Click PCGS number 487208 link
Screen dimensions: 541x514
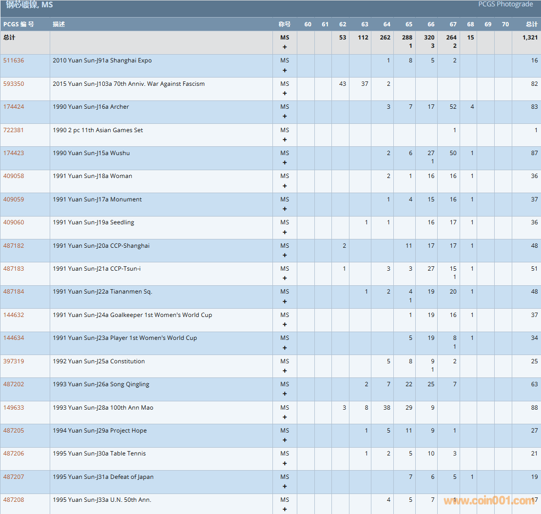click(14, 500)
